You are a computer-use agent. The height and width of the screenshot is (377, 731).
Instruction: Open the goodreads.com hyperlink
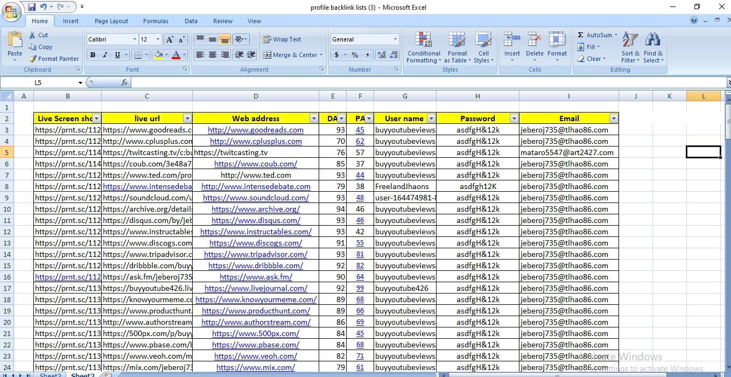pos(256,130)
